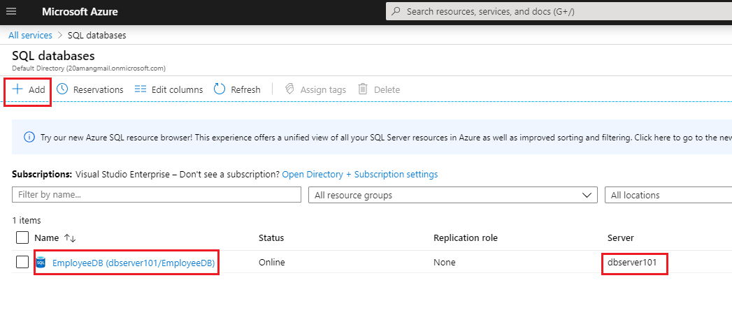Click the Default Directory subtitle text
Screen dimensions: 732x322
(x=89, y=68)
